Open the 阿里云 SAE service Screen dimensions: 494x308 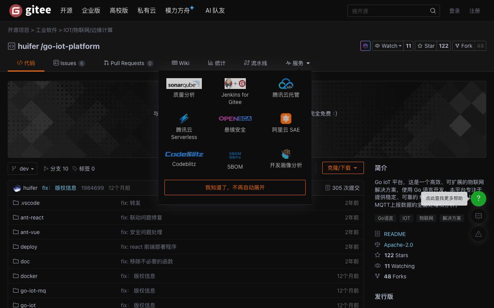286,123
